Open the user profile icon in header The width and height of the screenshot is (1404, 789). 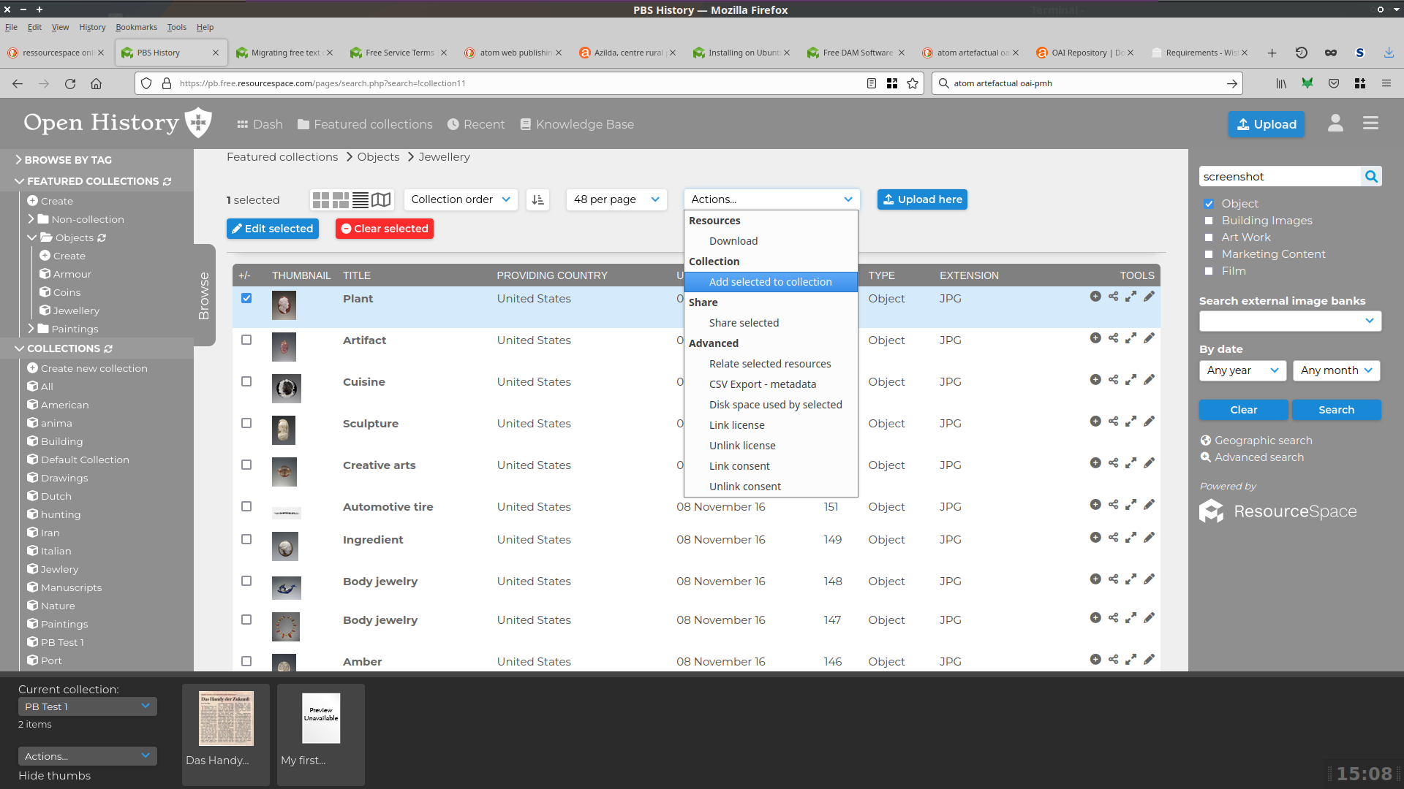pos(1335,123)
